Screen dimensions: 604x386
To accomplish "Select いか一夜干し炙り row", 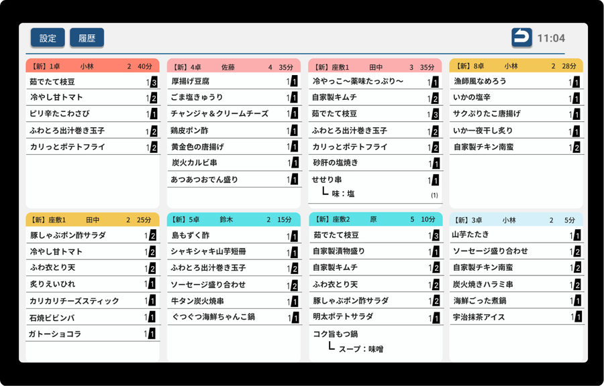I will click(517, 130).
